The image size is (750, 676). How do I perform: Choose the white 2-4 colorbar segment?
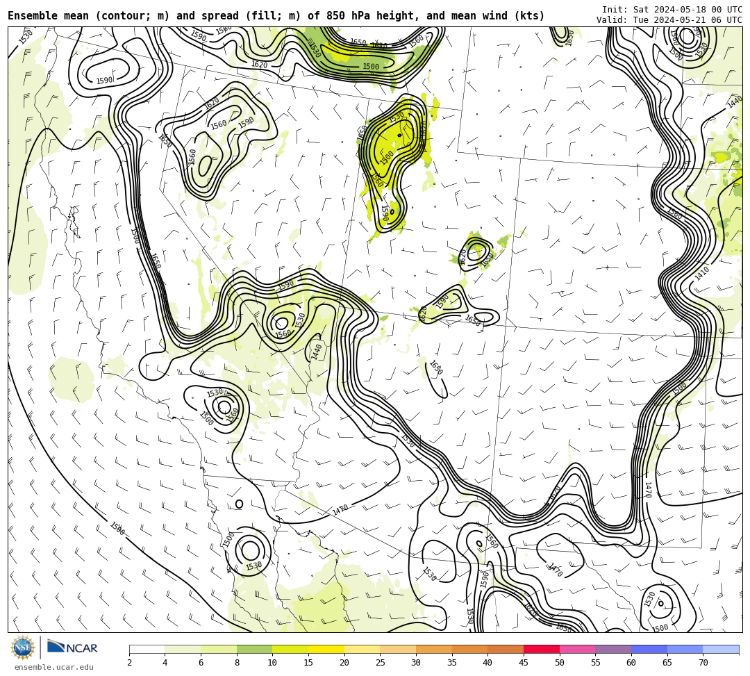[x=147, y=649]
